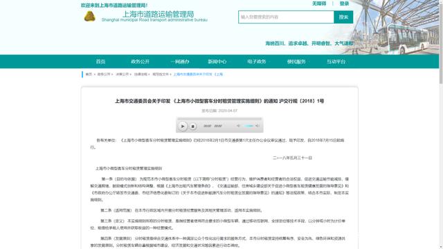Focus the site search input field
443x249 pixels.
pos(286,17)
